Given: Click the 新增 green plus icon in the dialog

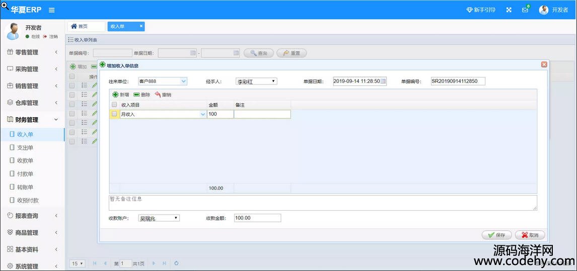Looking at the screenshot, I should 115,95.
